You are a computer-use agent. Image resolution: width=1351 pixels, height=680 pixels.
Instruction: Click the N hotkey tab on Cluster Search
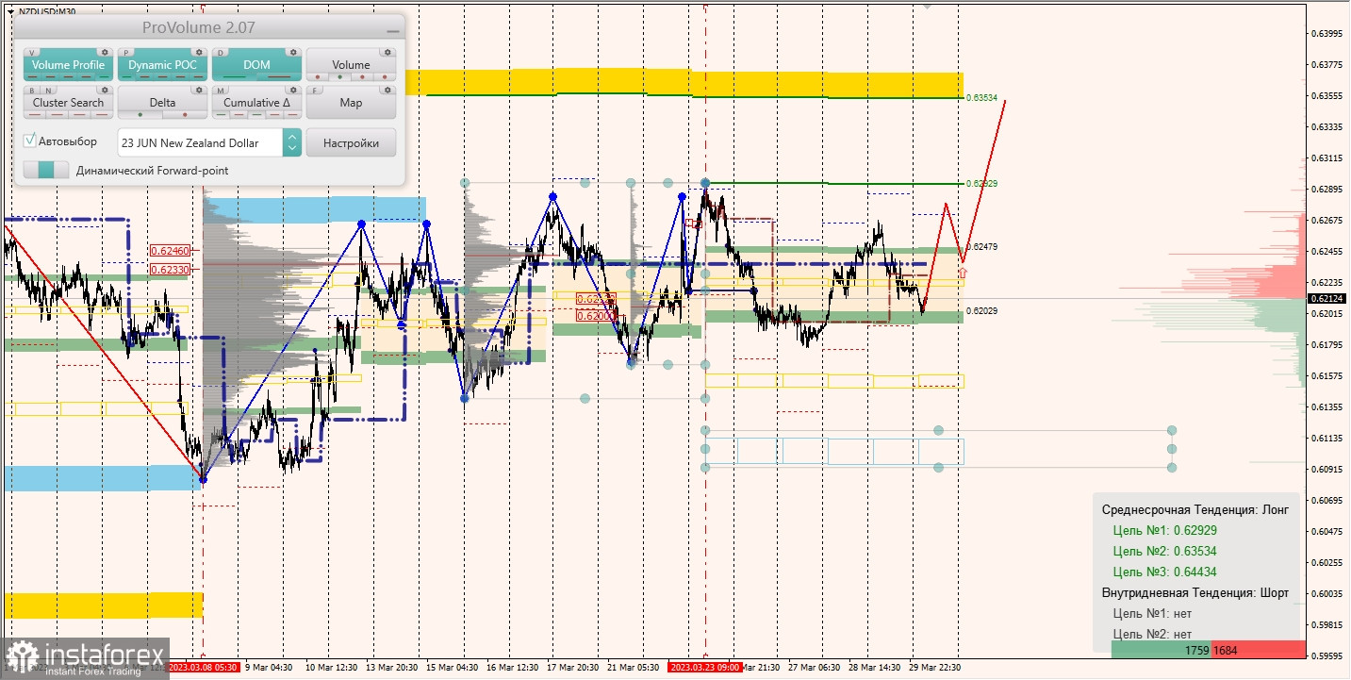[50, 91]
